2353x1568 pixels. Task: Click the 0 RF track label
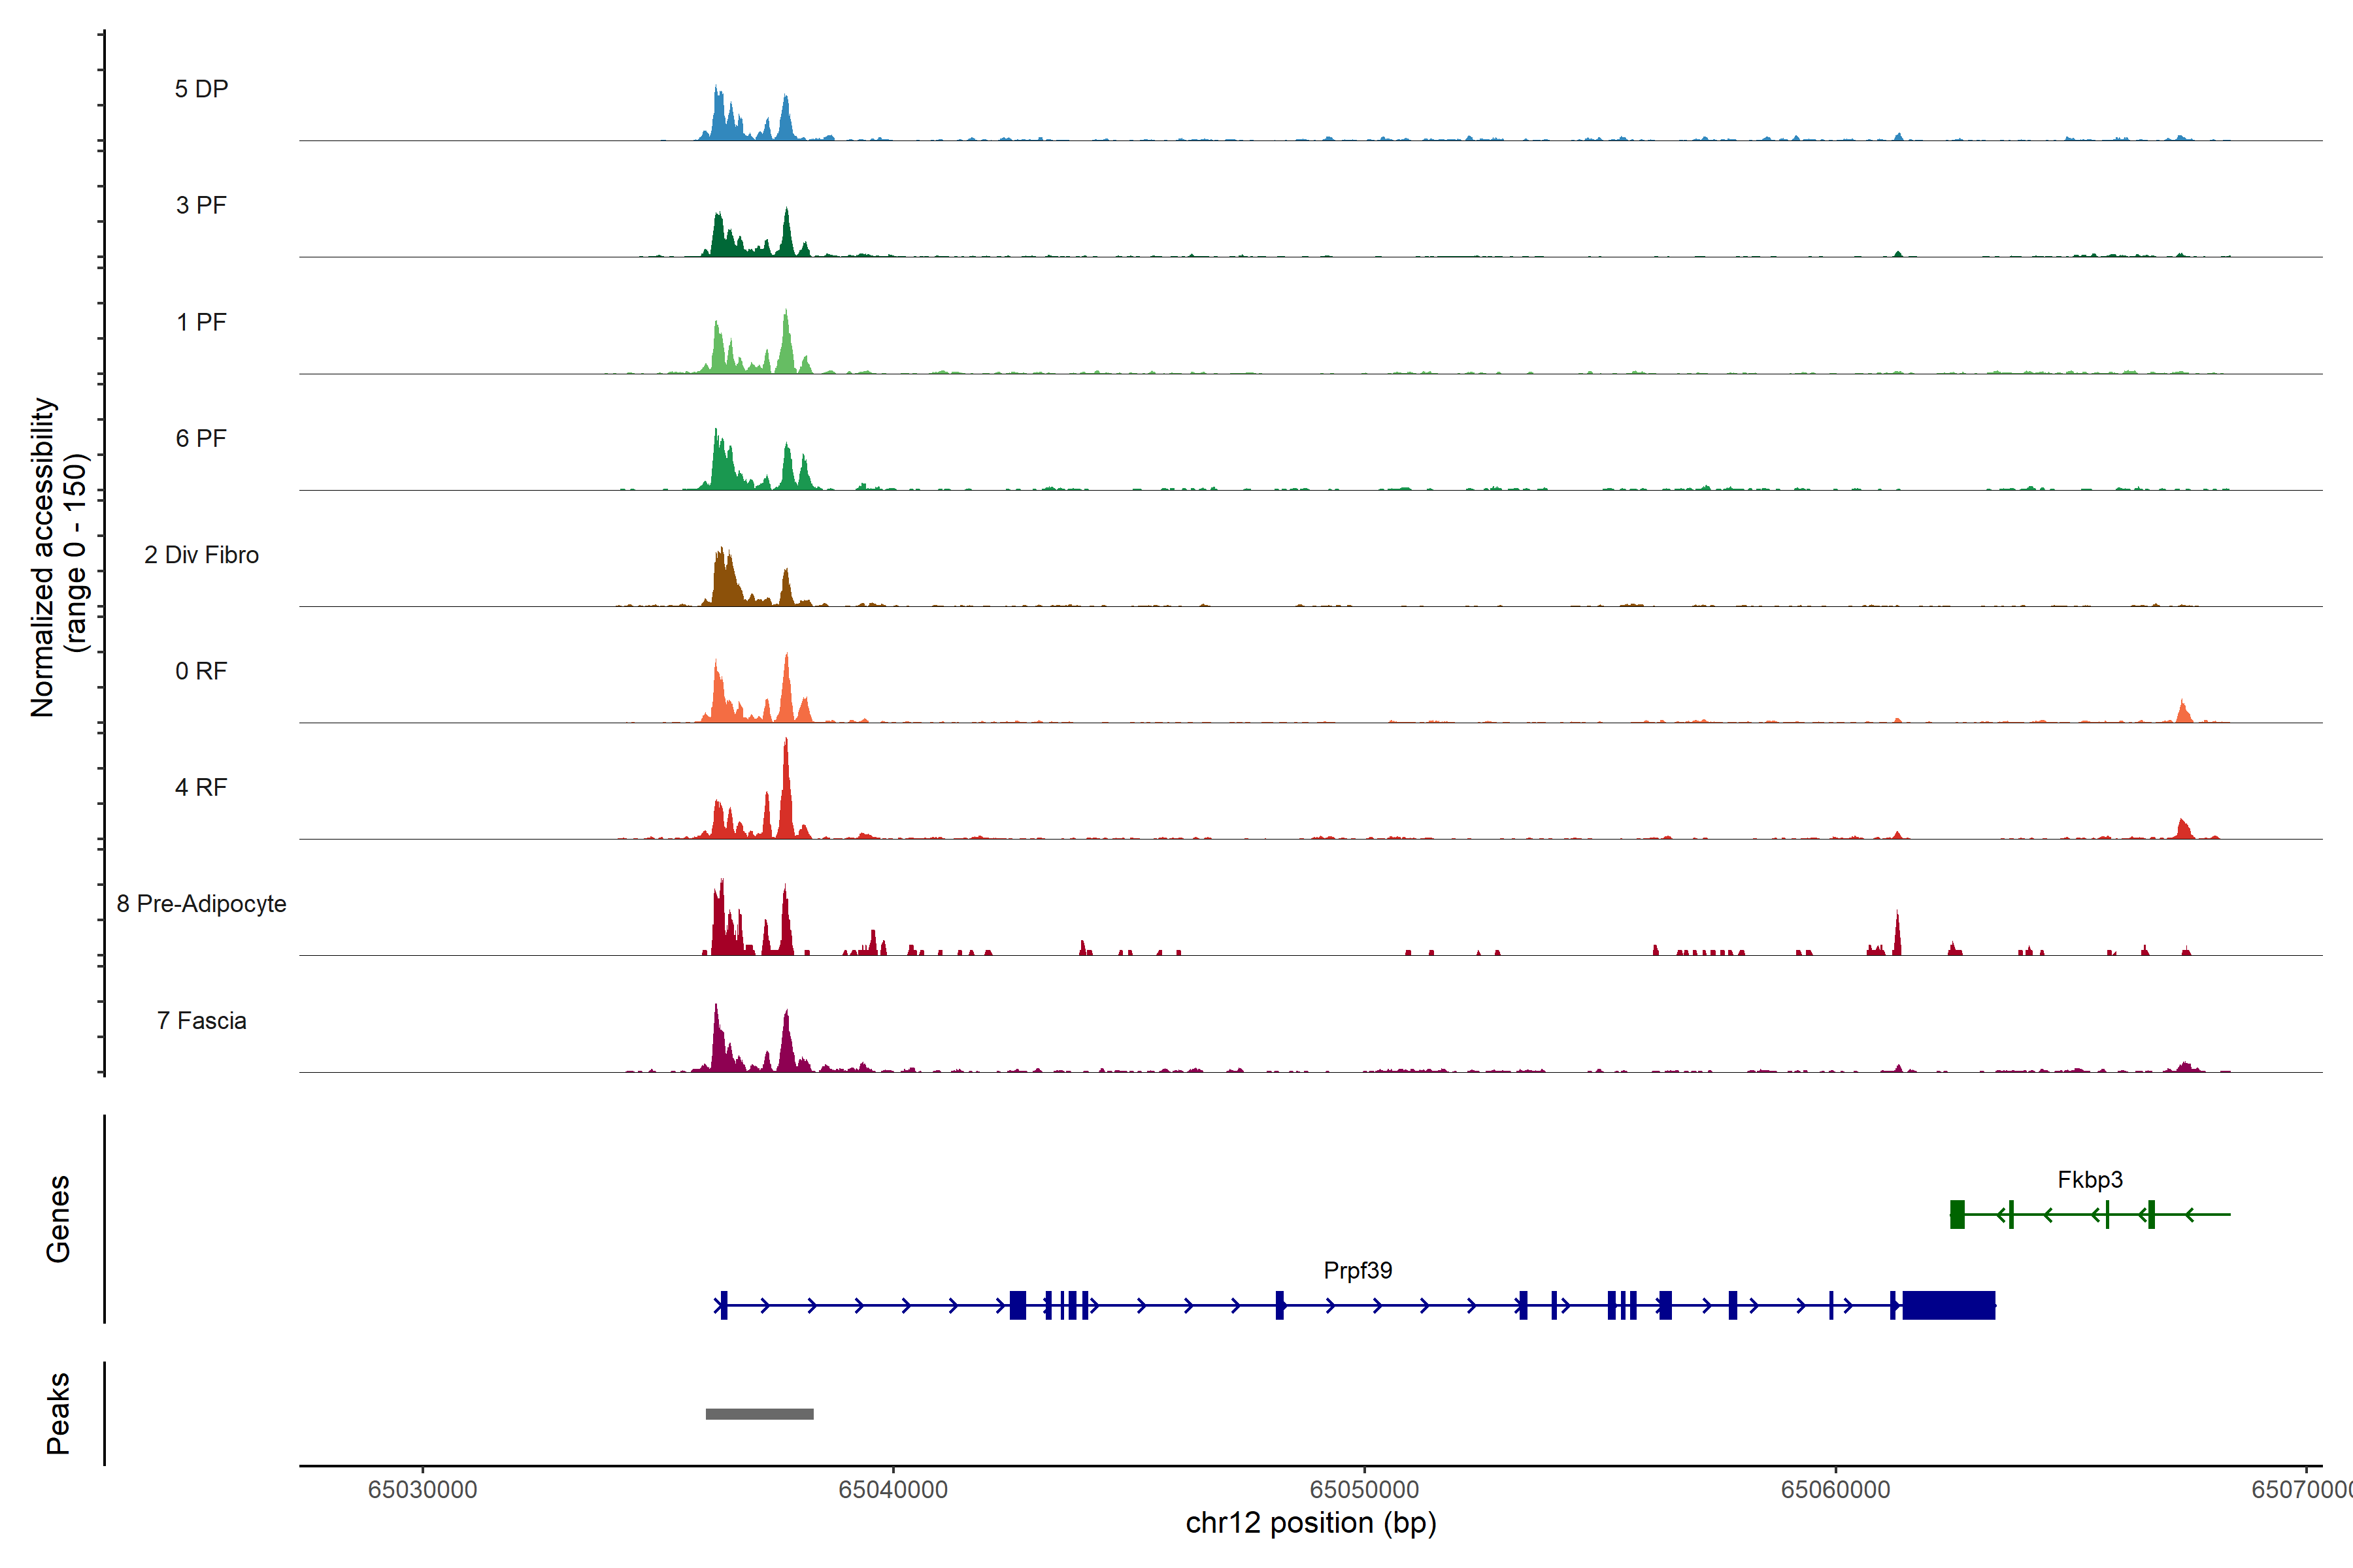(201, 671)
